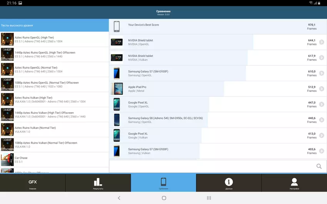Open the Info tab with the i icon

point(229,183)
